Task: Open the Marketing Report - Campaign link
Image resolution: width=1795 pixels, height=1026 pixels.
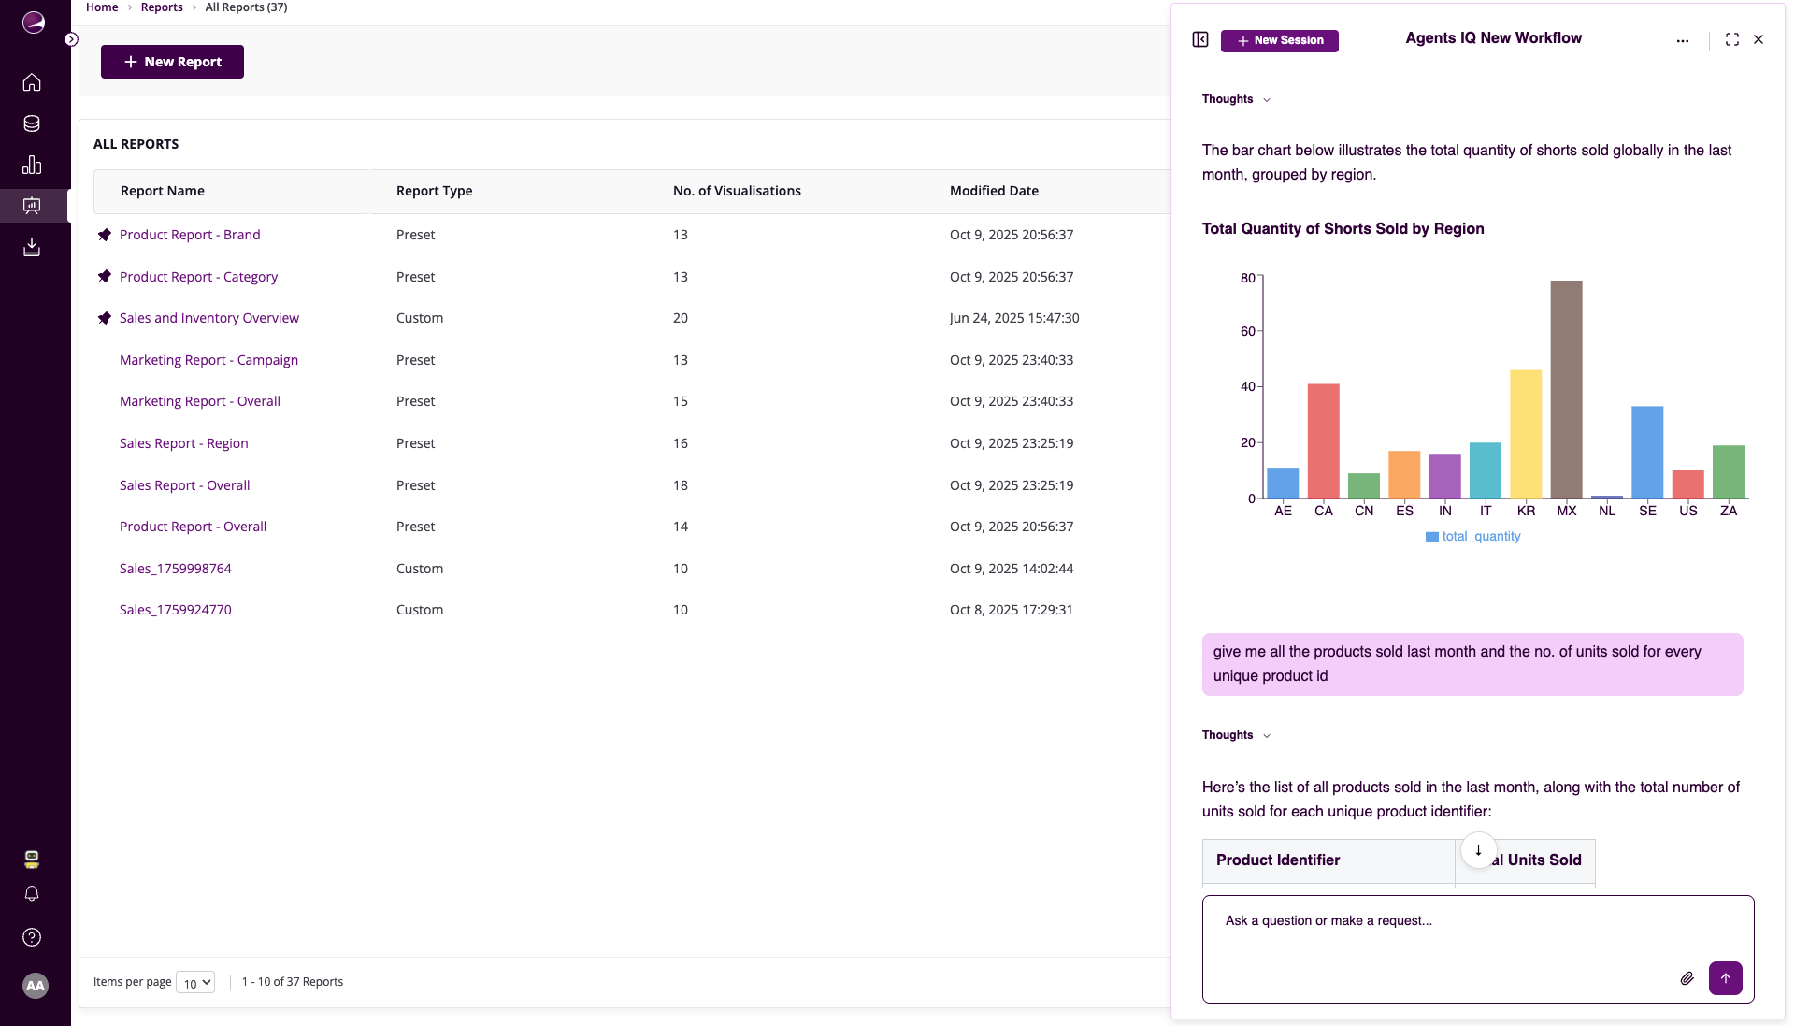Action: pos(208,360)
